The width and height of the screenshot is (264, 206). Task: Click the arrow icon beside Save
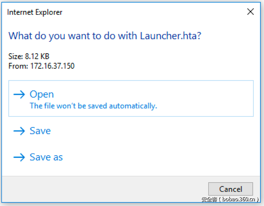tap(19, 131)
